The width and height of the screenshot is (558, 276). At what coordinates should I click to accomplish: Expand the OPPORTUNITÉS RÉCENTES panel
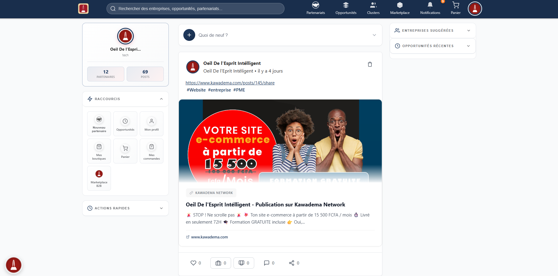[x=468, y=46]
